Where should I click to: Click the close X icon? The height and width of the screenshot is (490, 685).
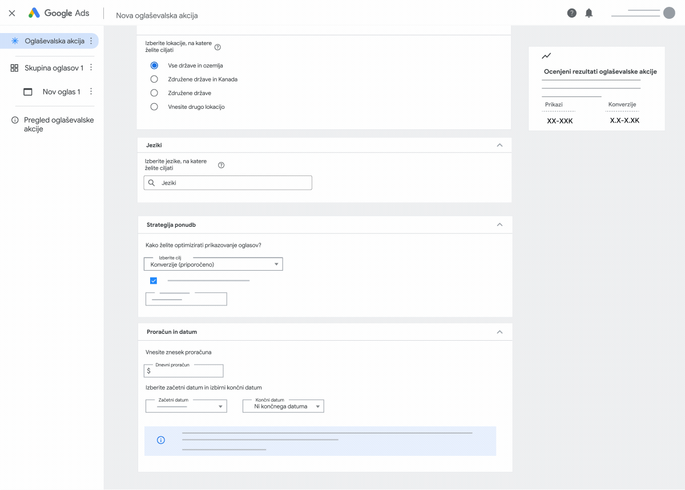(x=12, y=13)
